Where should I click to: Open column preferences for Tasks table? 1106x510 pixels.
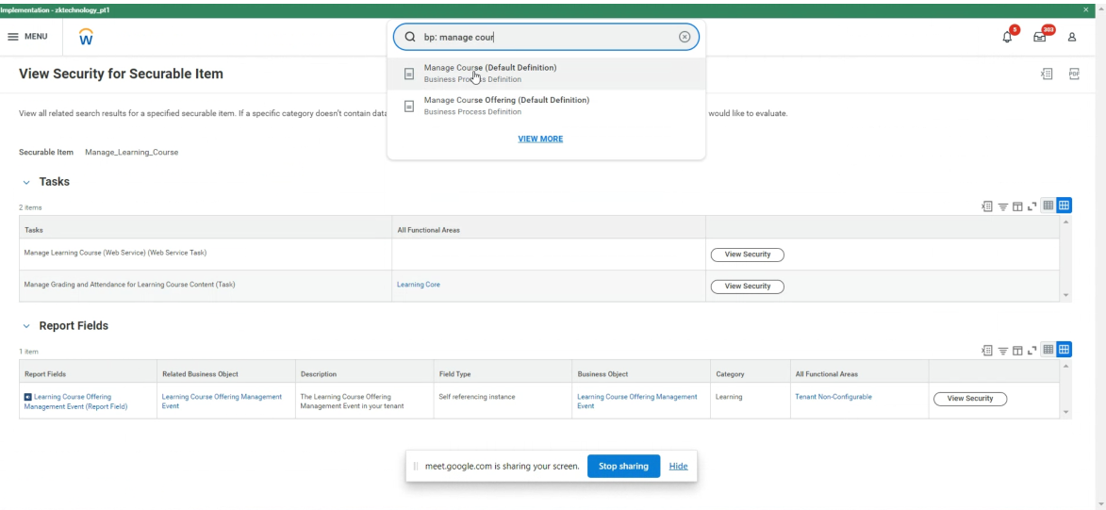1017,206
